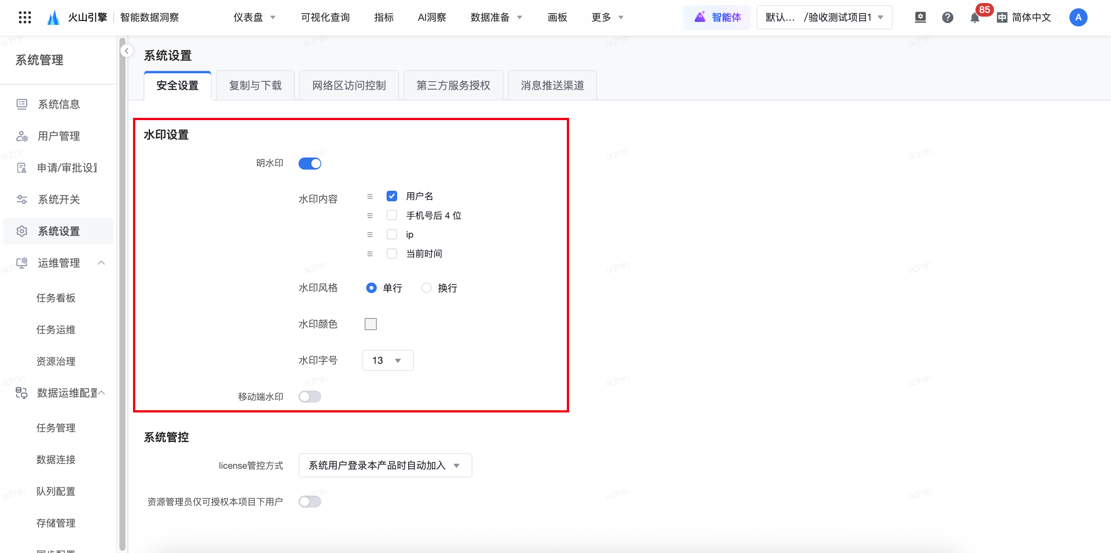1111x553 pixels.
Task: Expand the license管控方式 dropdown
Action: pos(385,465)
